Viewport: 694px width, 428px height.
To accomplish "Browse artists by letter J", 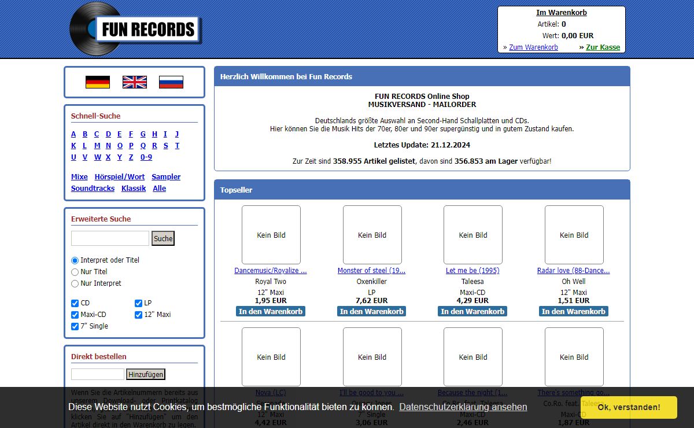I will 177,134.
